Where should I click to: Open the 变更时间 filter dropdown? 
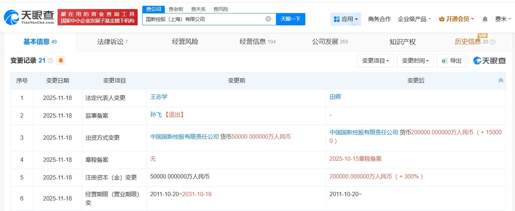coord(415,60)
